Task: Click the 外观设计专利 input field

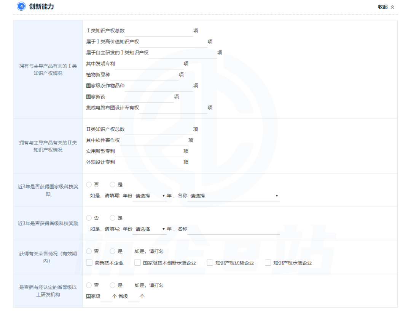Action: [x=149, y=163]
